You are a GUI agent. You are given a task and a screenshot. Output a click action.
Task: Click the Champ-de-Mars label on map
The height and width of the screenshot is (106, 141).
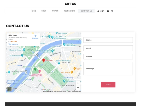click(x=54, y=73)
